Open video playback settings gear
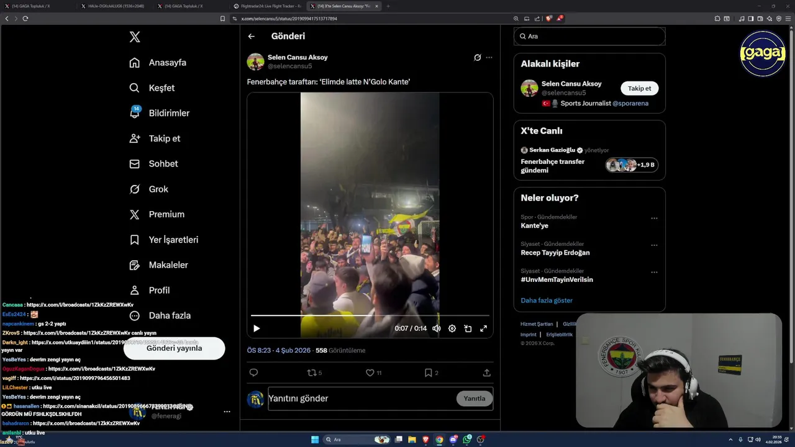Viewport: 795px width, 447px height. pos(452,328)
